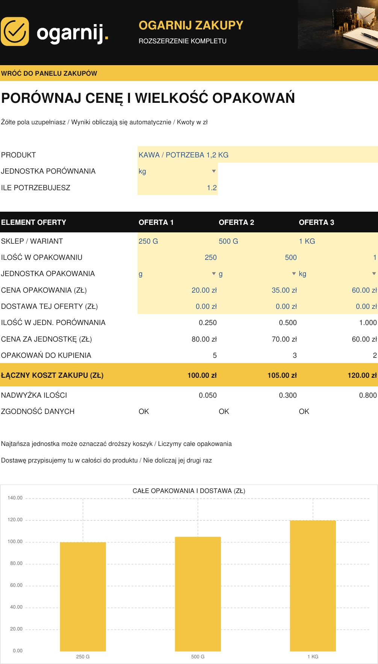The image size is (378, 664).
Task: Click the wallet and coins header image
Action: click(338, 24)
